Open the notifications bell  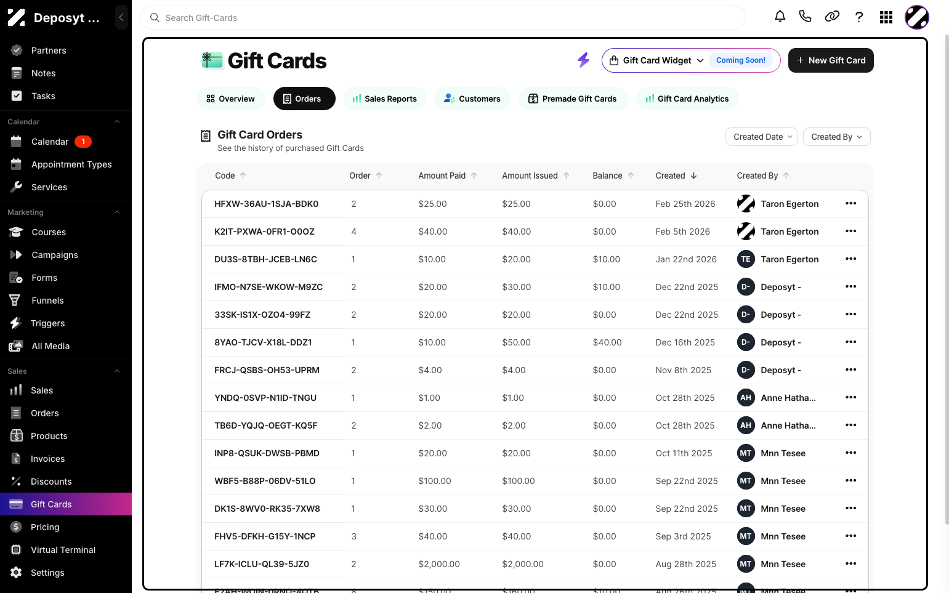[780, 17]
